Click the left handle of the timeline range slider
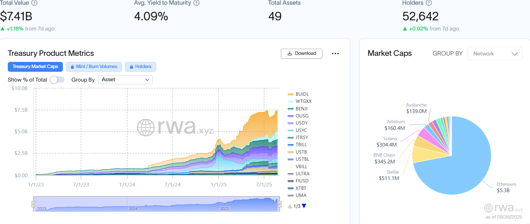The width and height of the screenshot is (530, 224). coord(33,204)
